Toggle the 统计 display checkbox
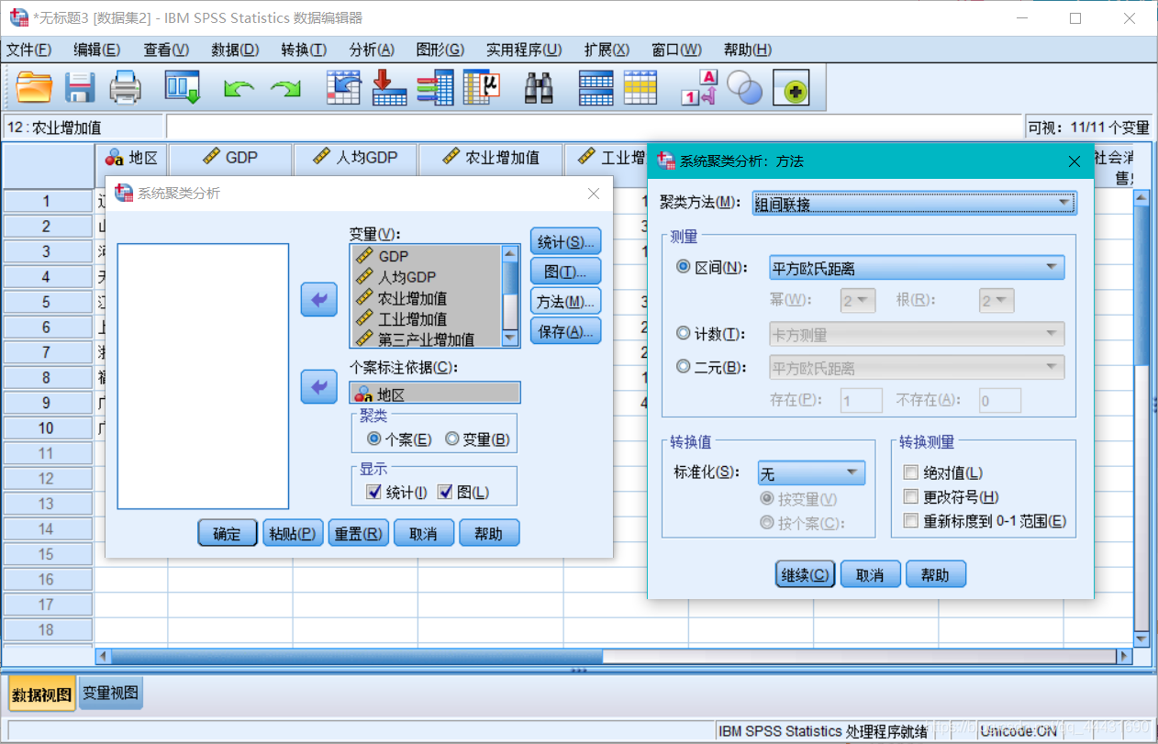 373,492
